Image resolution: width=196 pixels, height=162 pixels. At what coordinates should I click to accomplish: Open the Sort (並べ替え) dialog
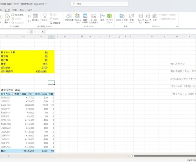[x=35, y=17]
